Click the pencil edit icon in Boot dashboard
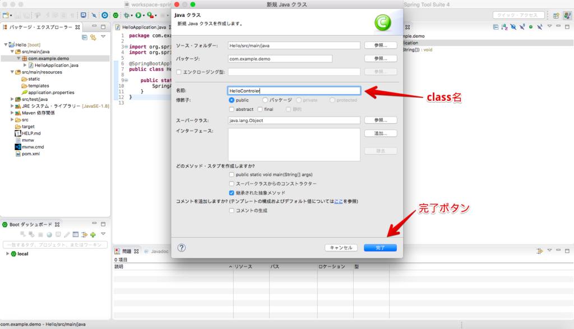The image size is (574, 329). pos(67,234)
